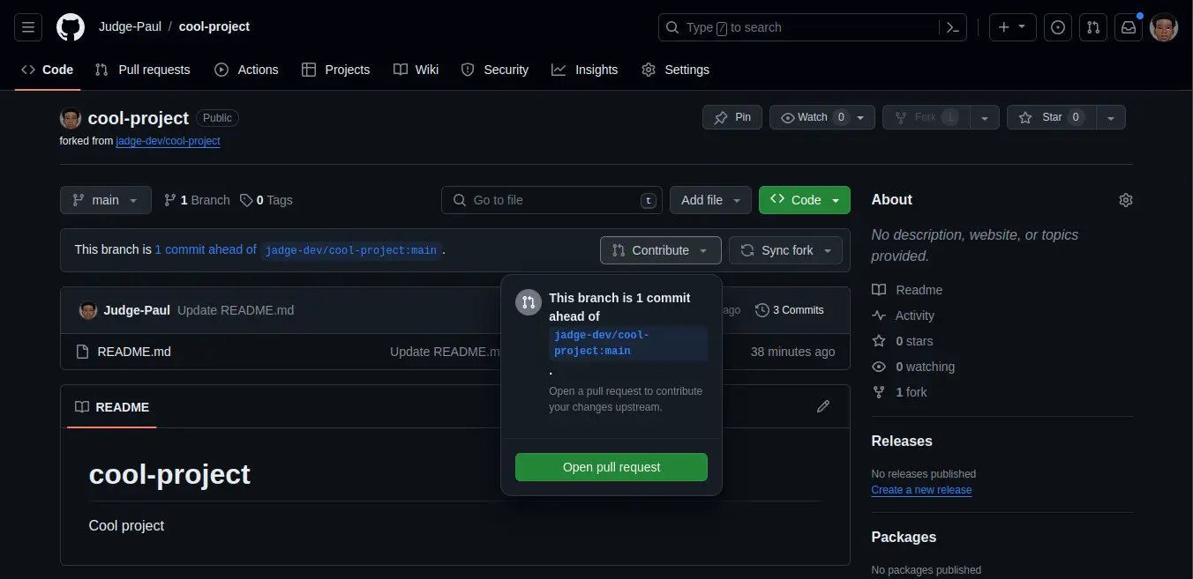The height and width of the screenshot is (579, 1193).
Task: Pin this repository
Action: (x=732, y=116)
